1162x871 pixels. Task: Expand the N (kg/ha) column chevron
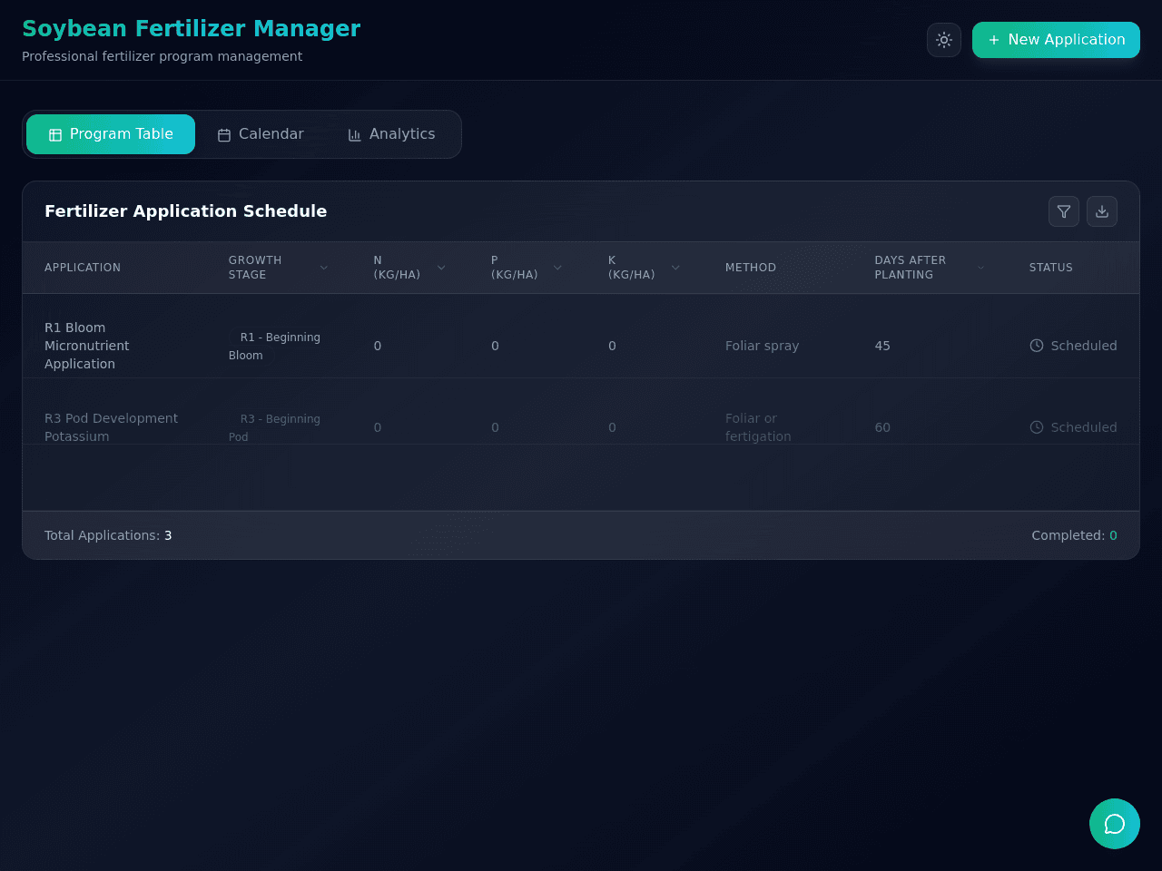[441, 268]
